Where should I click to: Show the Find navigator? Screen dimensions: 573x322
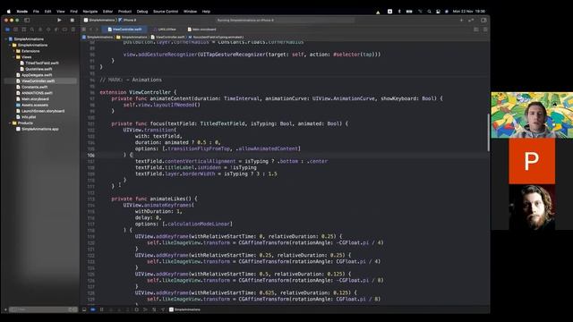point(32,30)
